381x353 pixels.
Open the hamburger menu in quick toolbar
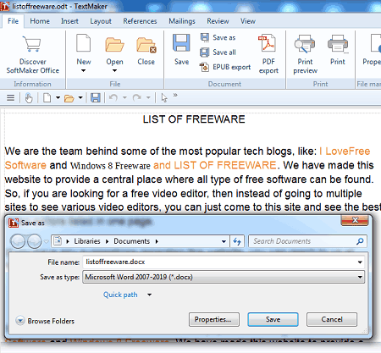pyautogui.click(x=10, y=98)
